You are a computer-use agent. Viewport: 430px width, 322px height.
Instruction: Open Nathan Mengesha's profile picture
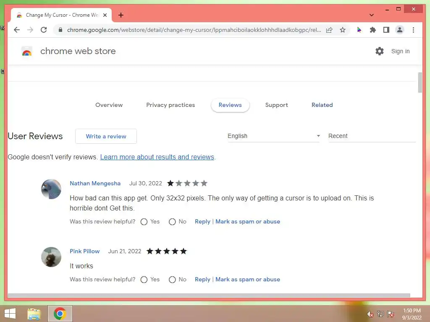tap(51, 189)
